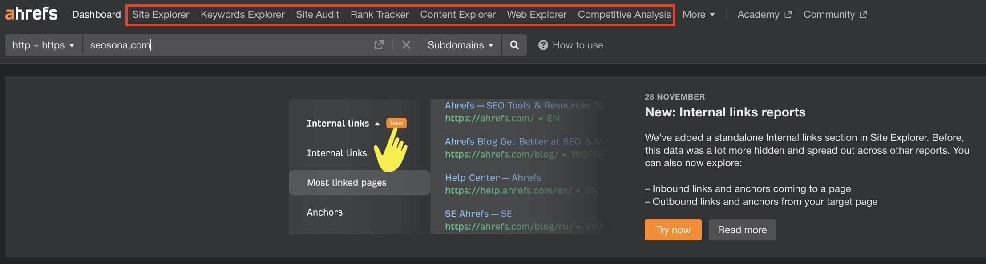
Task: Expand the http + https protocol dropdown
Action: 44,45
